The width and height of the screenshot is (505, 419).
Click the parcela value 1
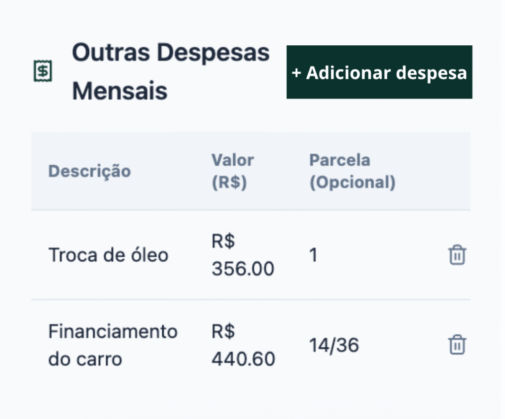(x=313, y=255)
